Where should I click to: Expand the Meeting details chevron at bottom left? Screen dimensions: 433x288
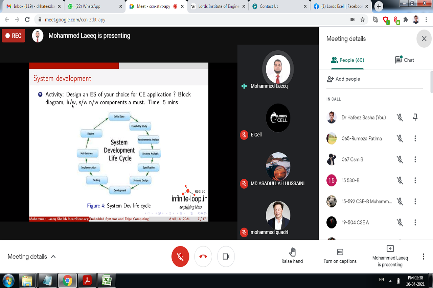pyautogui.click(x=53, y=257)
